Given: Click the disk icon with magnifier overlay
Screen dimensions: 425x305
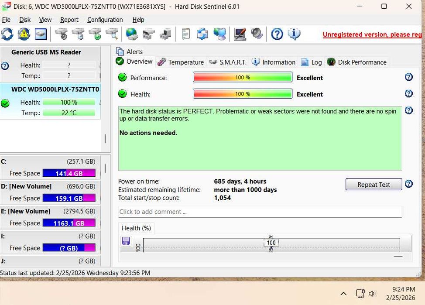Looking at the screenshot, I should coord(112,34).
